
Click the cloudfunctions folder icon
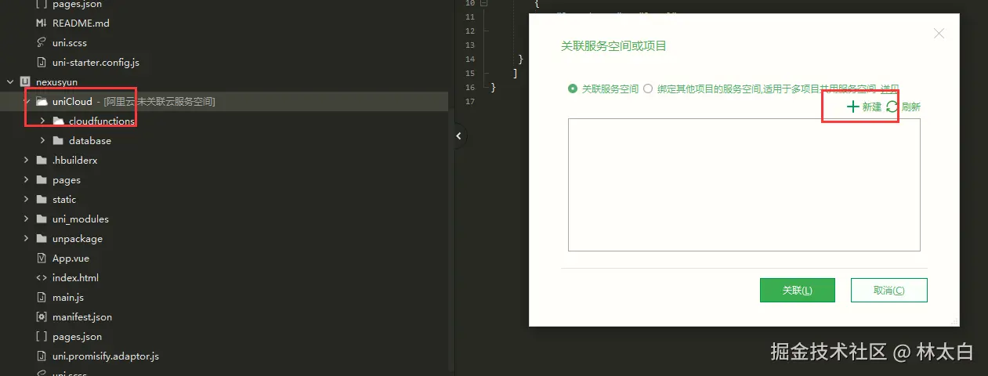[x=58, y=121]
